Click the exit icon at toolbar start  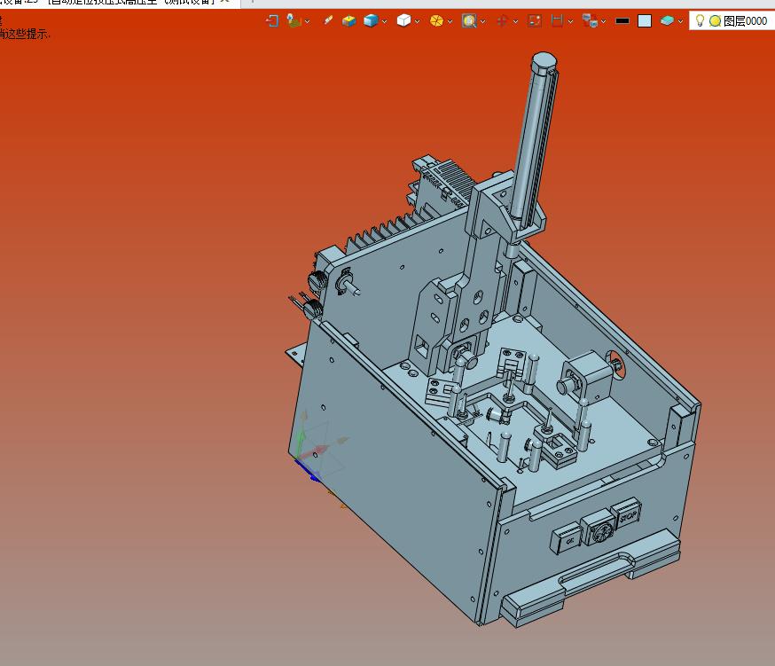pos(272,20)
